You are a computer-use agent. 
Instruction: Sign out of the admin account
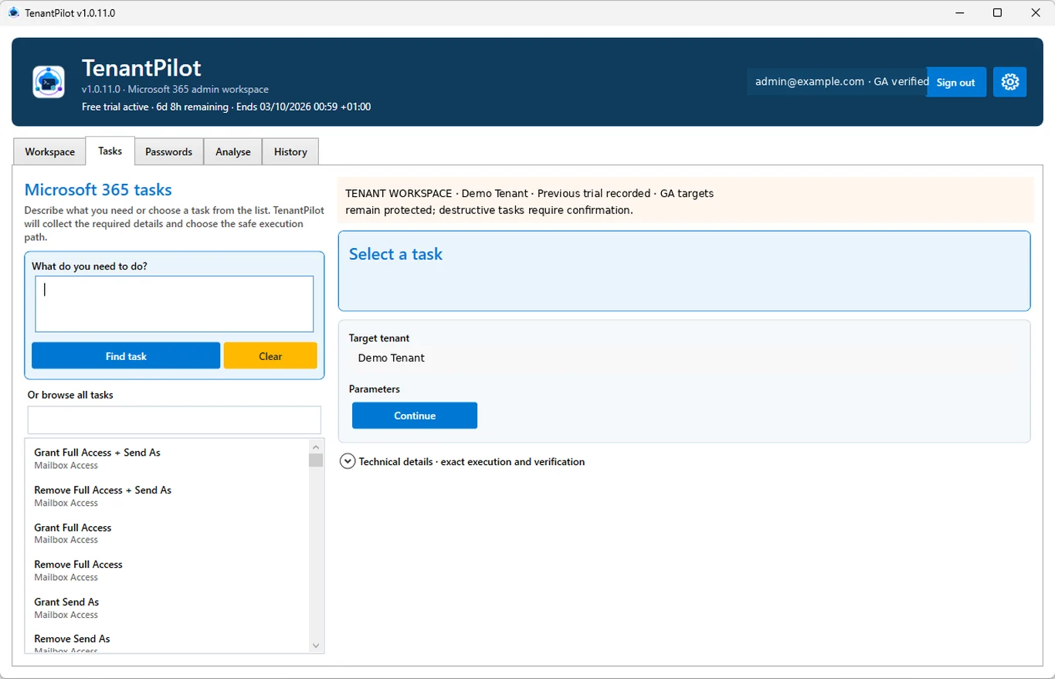coord(955,82)
